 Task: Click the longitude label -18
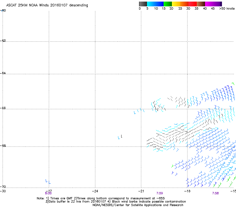click(x=187, y=191)
